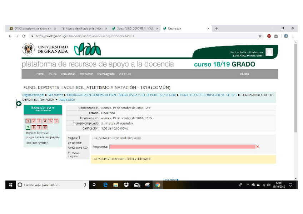303x214 pixels.
Task: Click the FUND DEPORTES I (1819) breadcrumb link
Action: coord(209,95)
